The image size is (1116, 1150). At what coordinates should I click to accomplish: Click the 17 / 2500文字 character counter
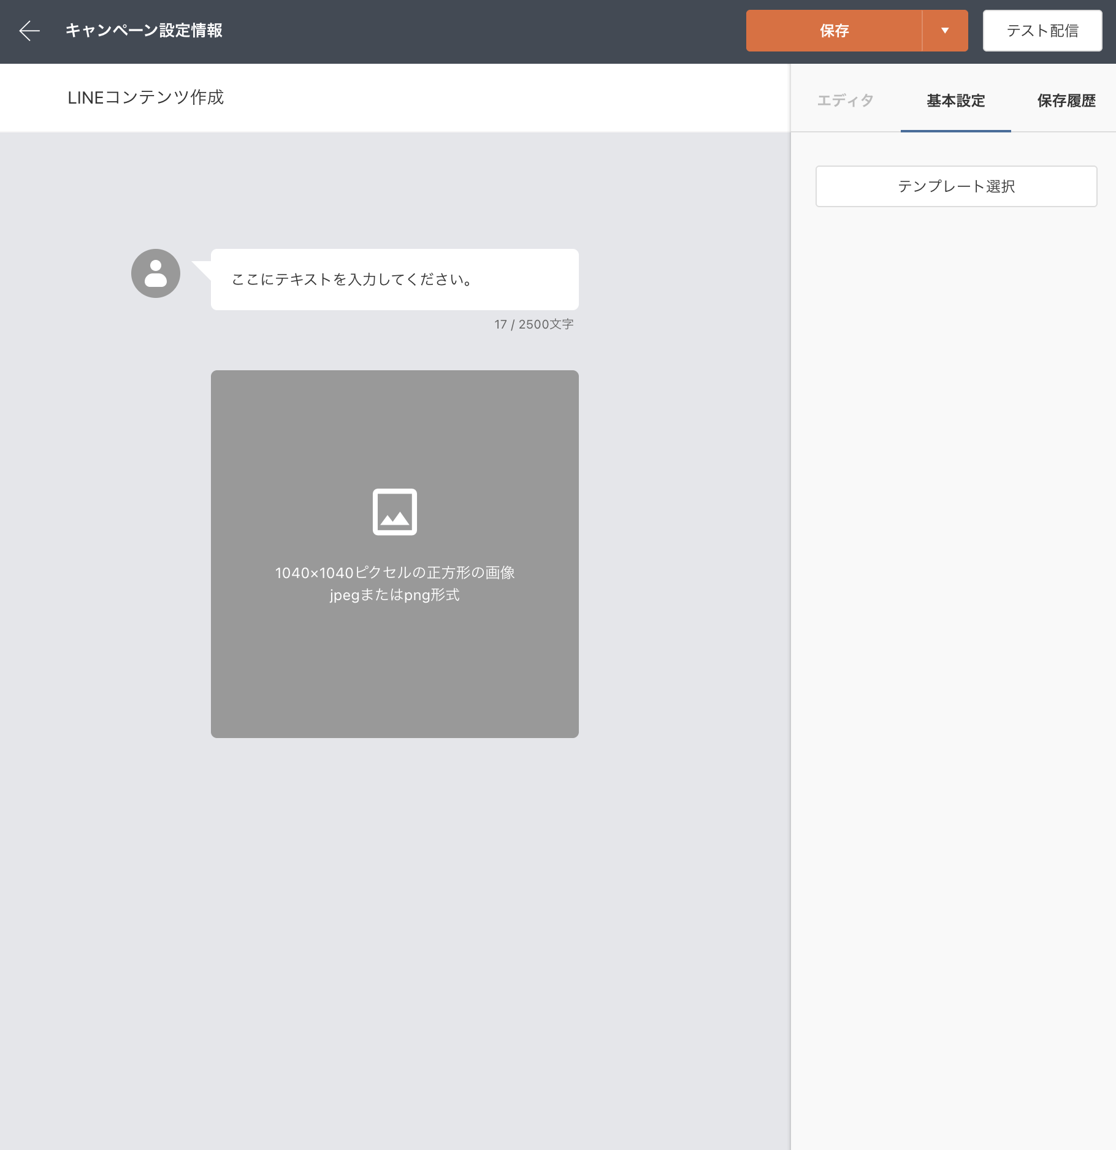click(533, 324)
